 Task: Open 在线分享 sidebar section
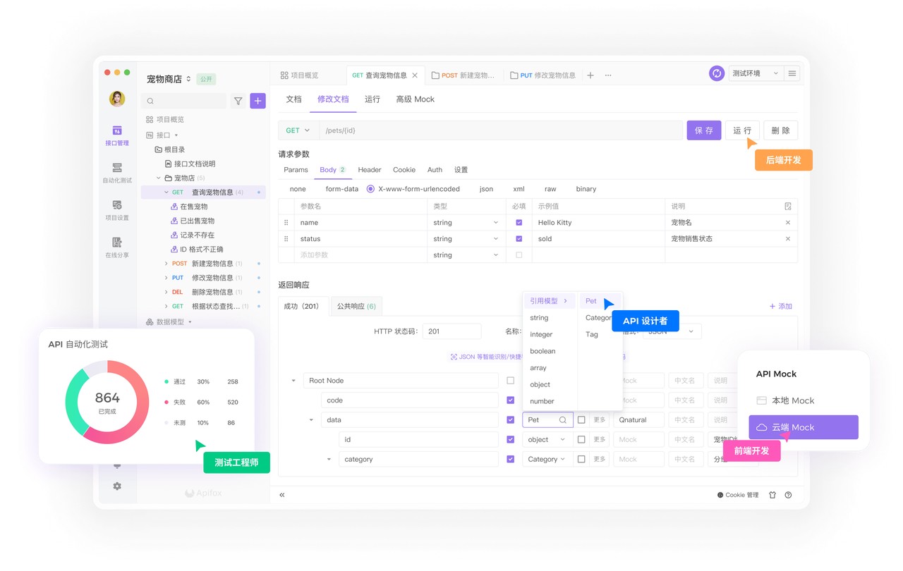click(117, 247)
